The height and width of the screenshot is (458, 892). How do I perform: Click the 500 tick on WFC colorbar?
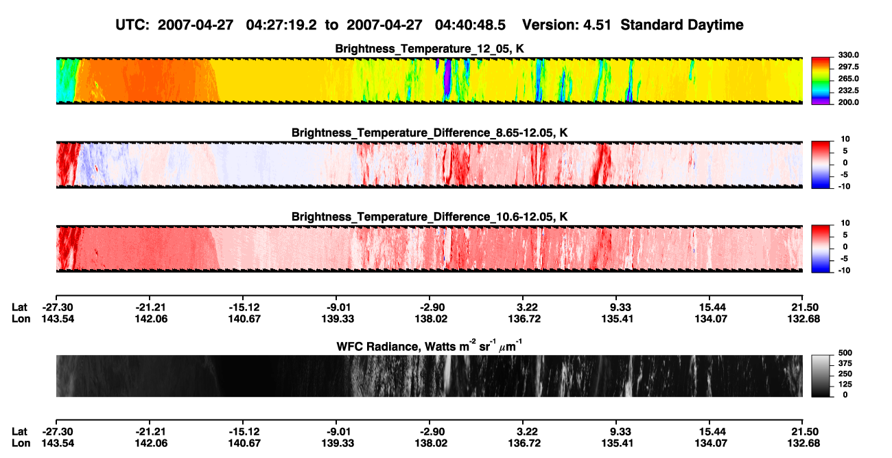point(845,352)
